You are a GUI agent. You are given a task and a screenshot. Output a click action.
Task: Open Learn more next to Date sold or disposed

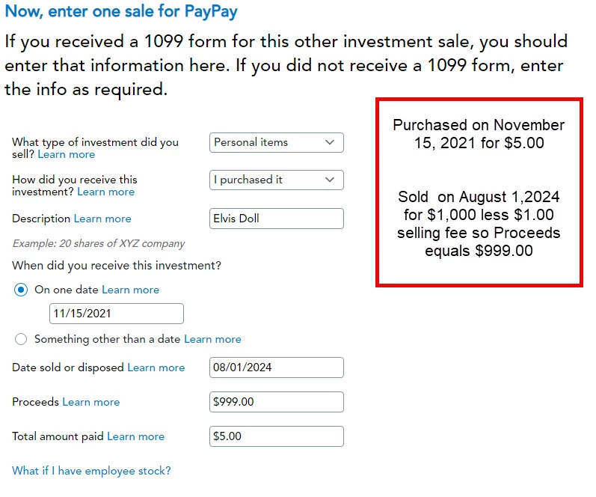click(x=156, y=368)
